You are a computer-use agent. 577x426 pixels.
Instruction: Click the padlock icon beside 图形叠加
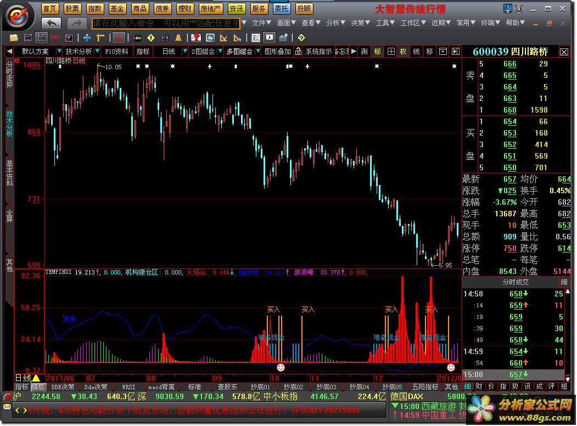tap(299, 52)
